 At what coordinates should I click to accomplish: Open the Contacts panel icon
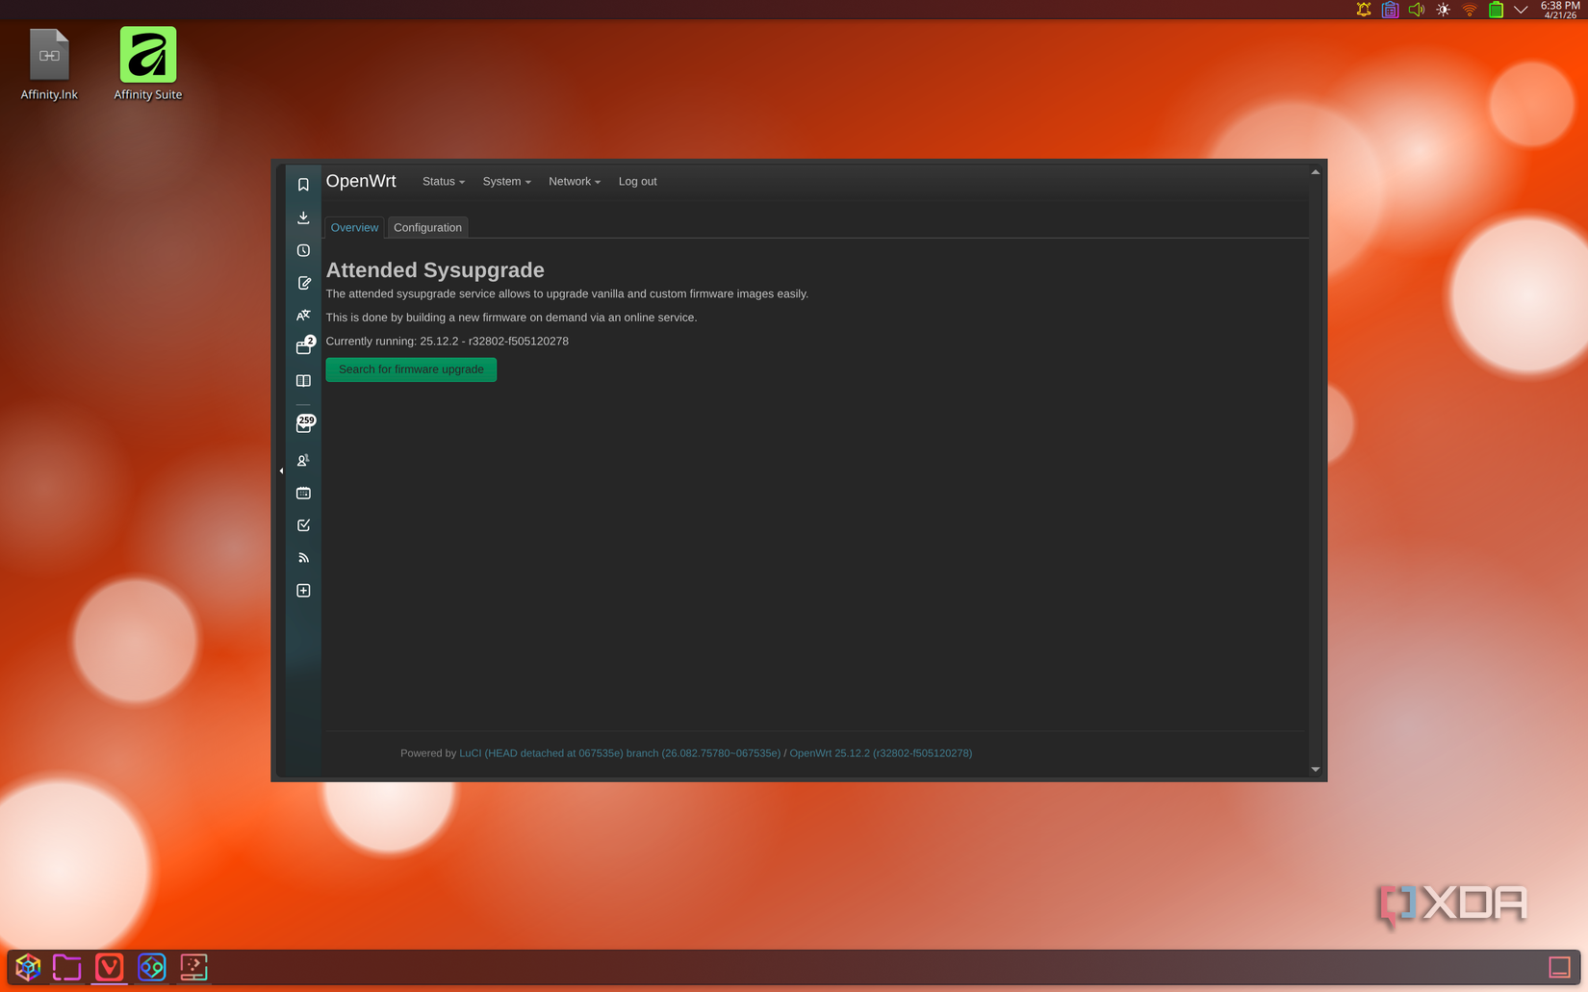(x=303, y=460)
